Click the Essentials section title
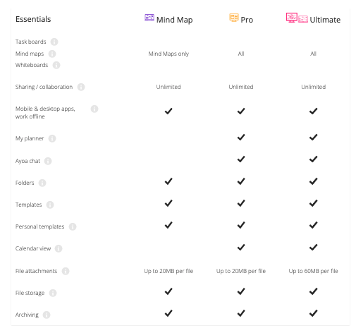 [33, 19]
